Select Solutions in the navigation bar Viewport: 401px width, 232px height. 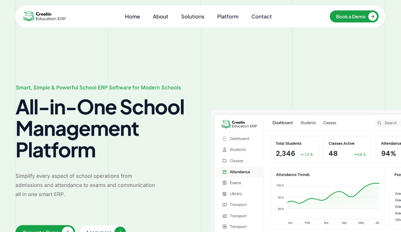192,17
